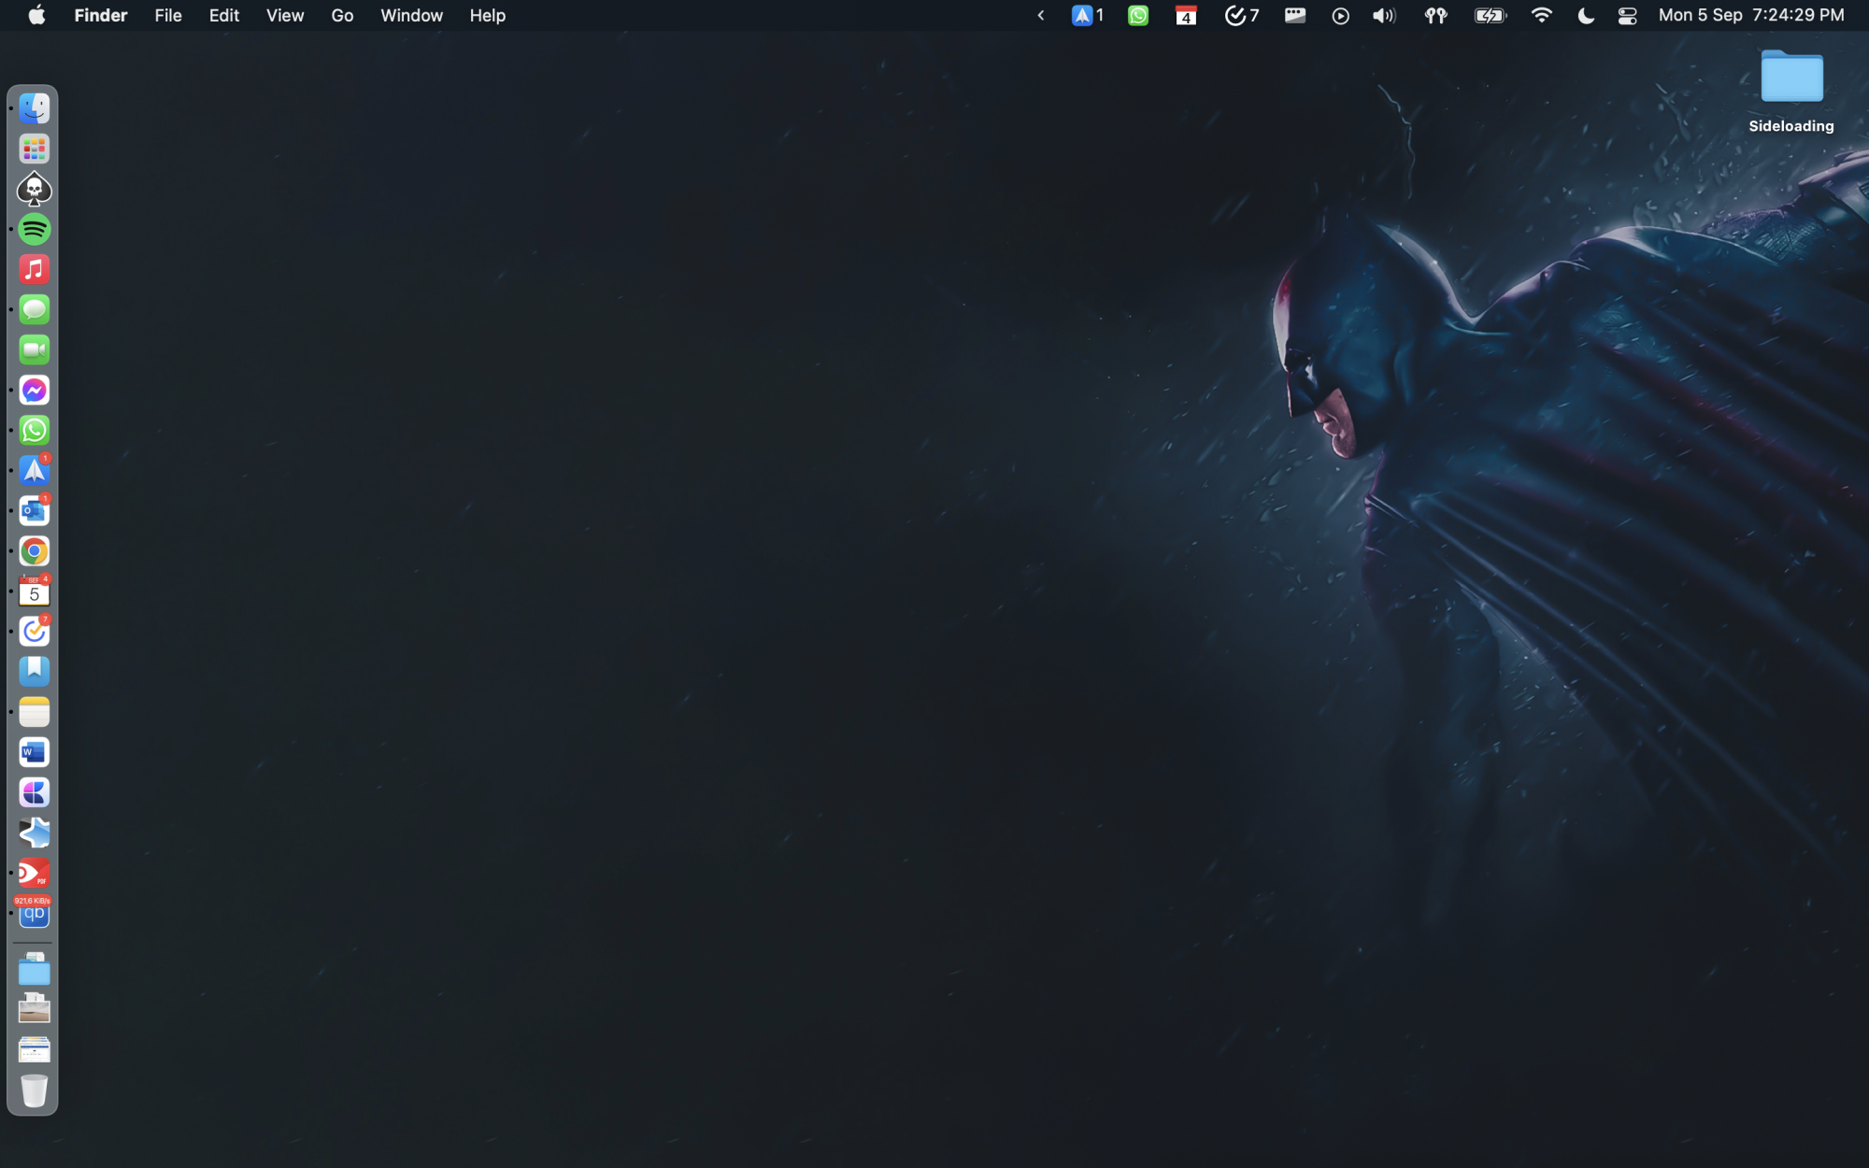
Task: Click Spark status icon in menu bar
Action: point(1088,15)
